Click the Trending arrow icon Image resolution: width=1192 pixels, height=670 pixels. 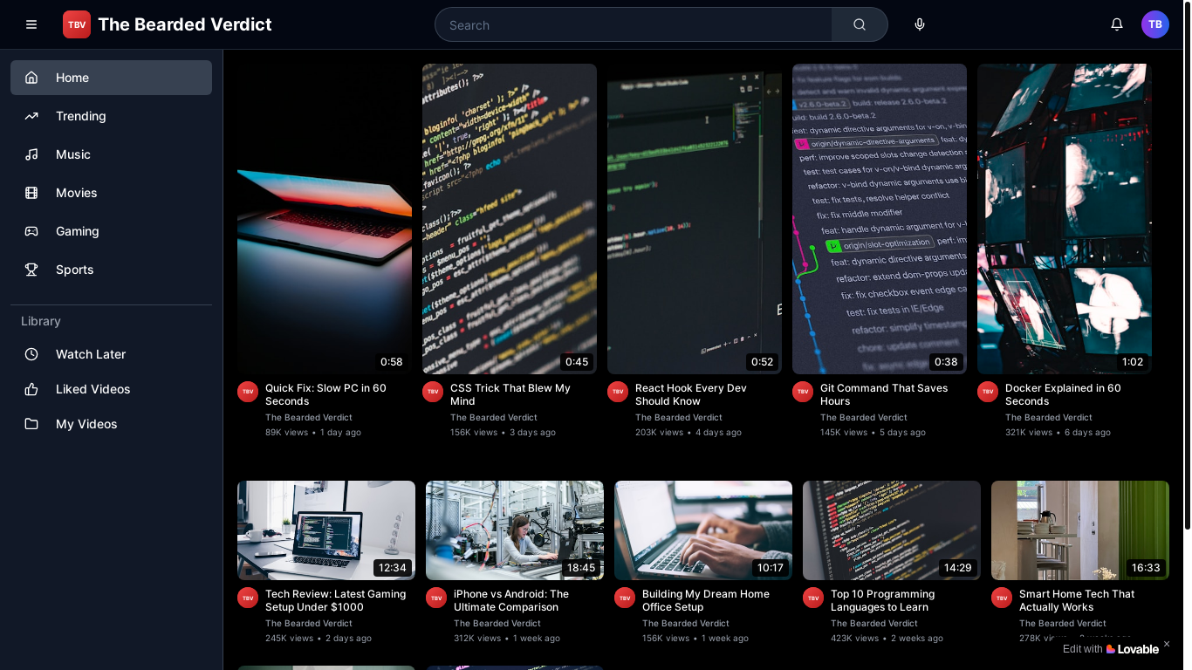point(31,116)
